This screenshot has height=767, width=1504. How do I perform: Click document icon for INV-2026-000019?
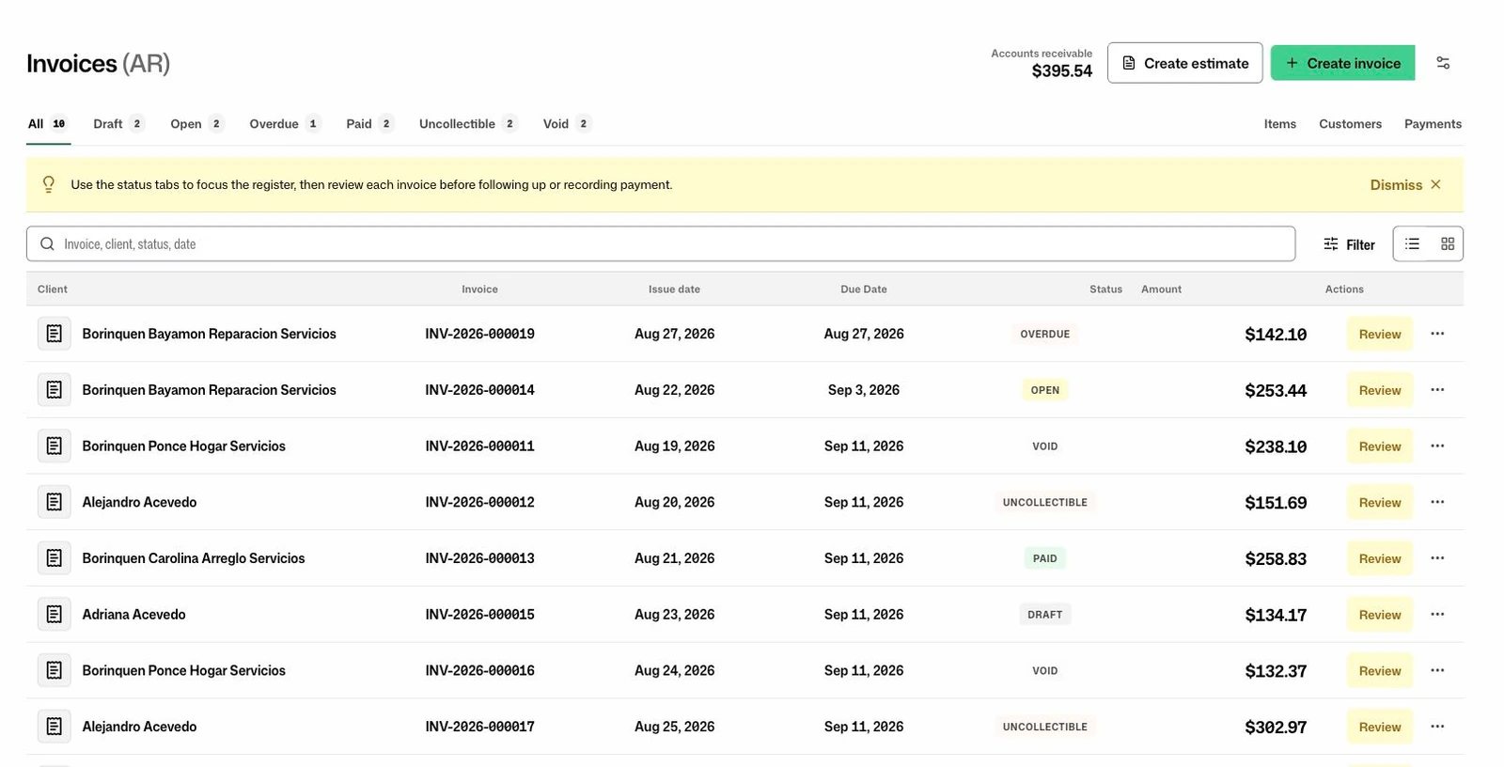pos(55,334)
